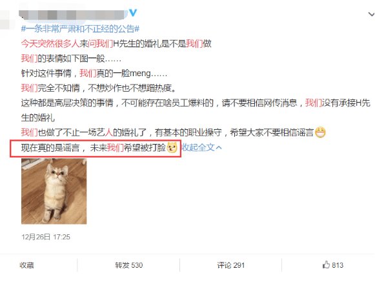375x282 pixels.
Task: Open the hashtag topic 一条非常严肃和不正经的公告
Action: pyautogui.click(x=80, y=29)
